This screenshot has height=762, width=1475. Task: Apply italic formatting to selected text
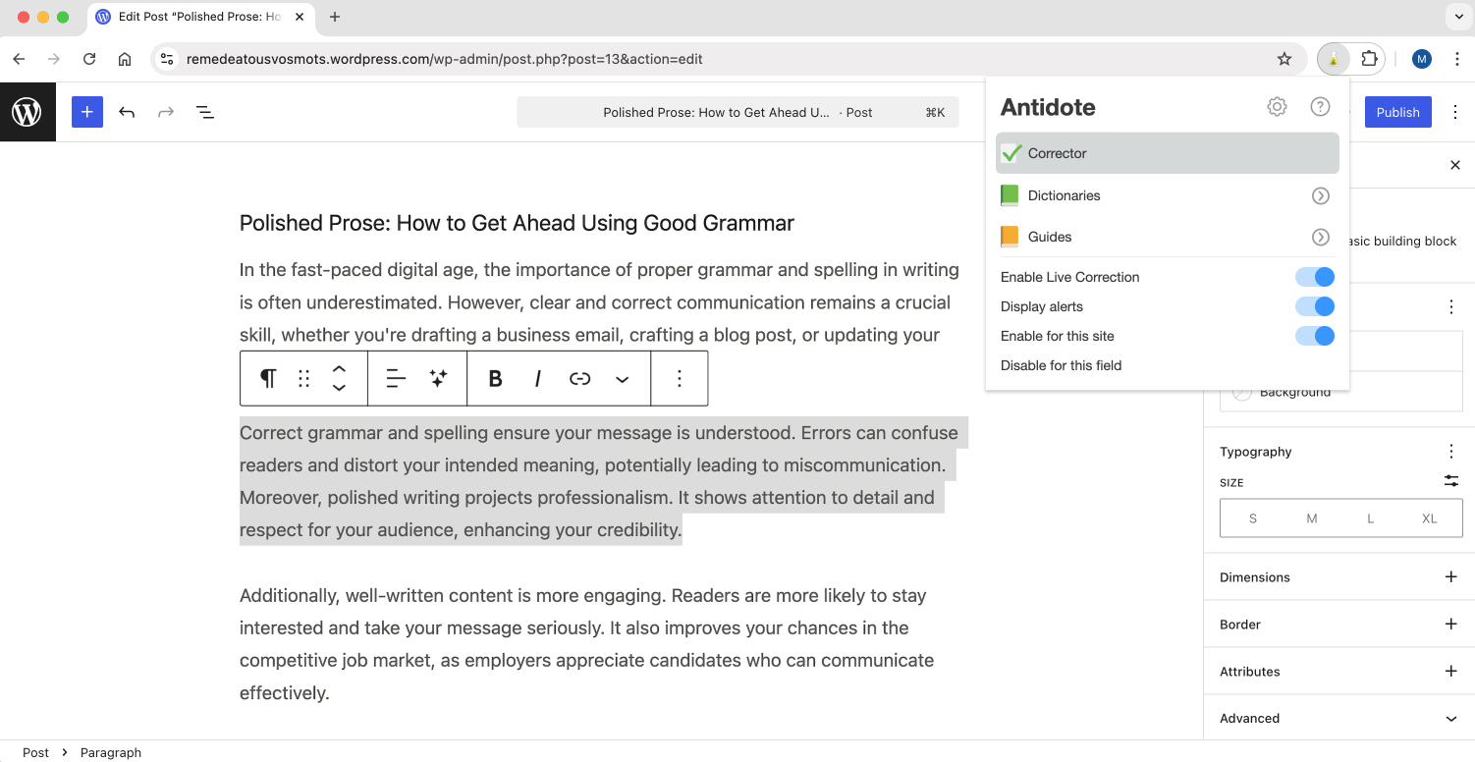(x=537, y=379)
